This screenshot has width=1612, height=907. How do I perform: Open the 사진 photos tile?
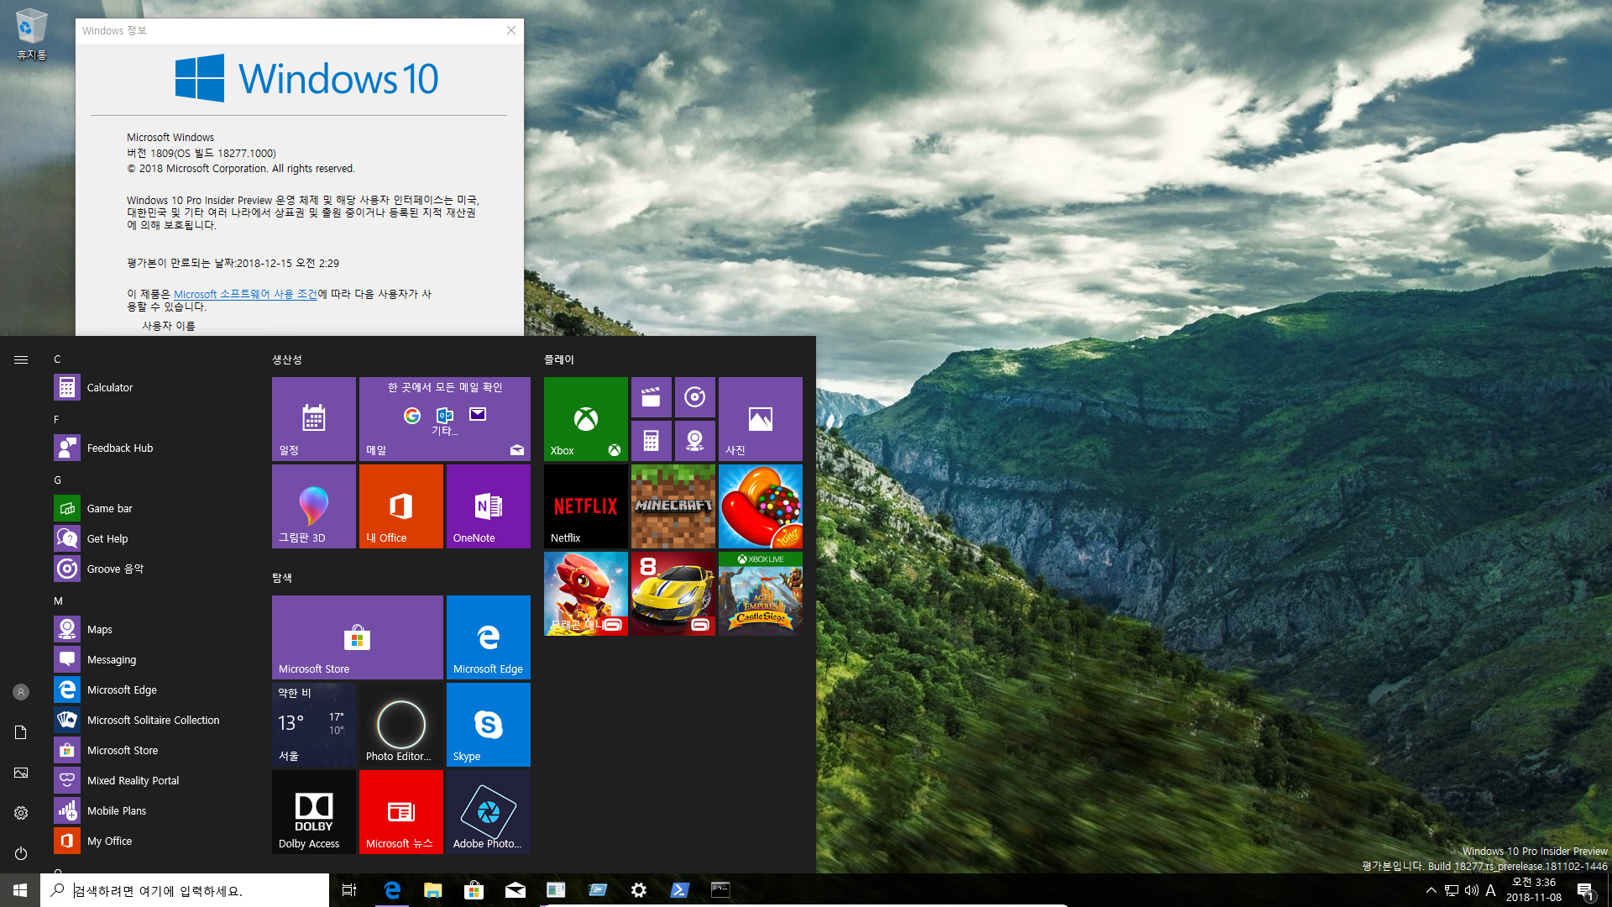click(761, 419)
